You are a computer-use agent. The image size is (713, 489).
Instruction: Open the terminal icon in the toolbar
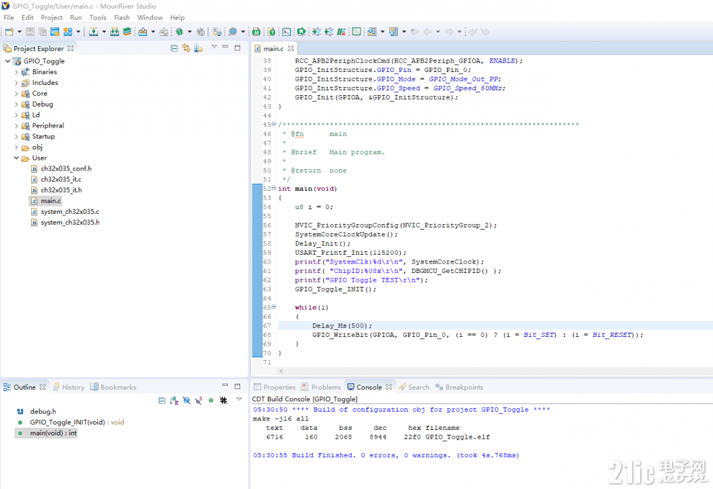point(286,32)
